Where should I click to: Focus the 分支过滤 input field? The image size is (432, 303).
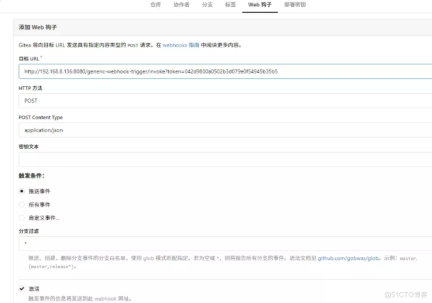pos(225,244)
